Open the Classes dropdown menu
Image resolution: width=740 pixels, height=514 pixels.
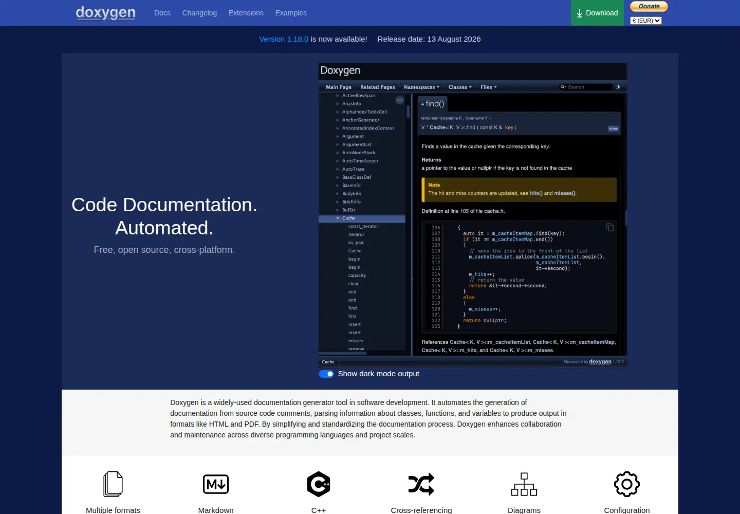[460, 87]
